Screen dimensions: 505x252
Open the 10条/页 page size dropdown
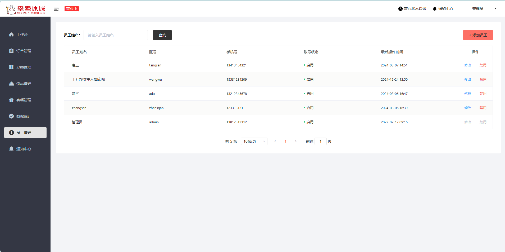254,141
